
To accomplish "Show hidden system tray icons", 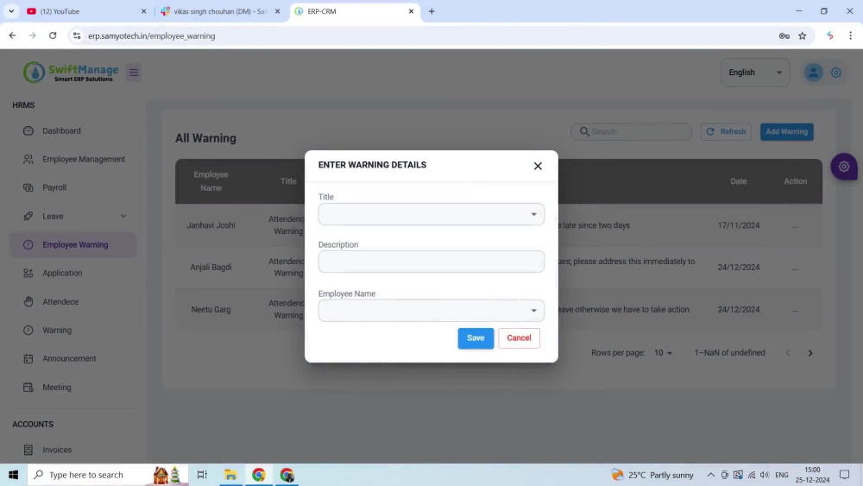I will click(x=710, y=475).
